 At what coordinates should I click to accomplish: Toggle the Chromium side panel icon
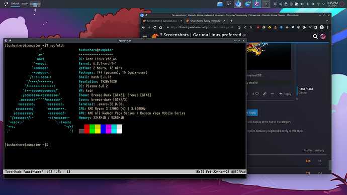[x=316, y=28]
